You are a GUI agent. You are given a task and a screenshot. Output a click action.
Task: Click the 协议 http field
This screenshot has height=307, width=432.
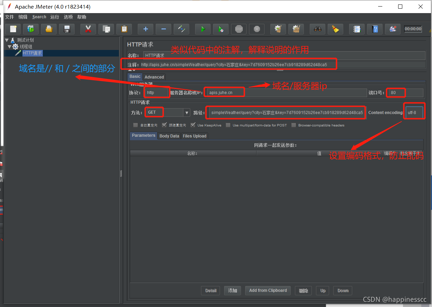pos(157,93)
